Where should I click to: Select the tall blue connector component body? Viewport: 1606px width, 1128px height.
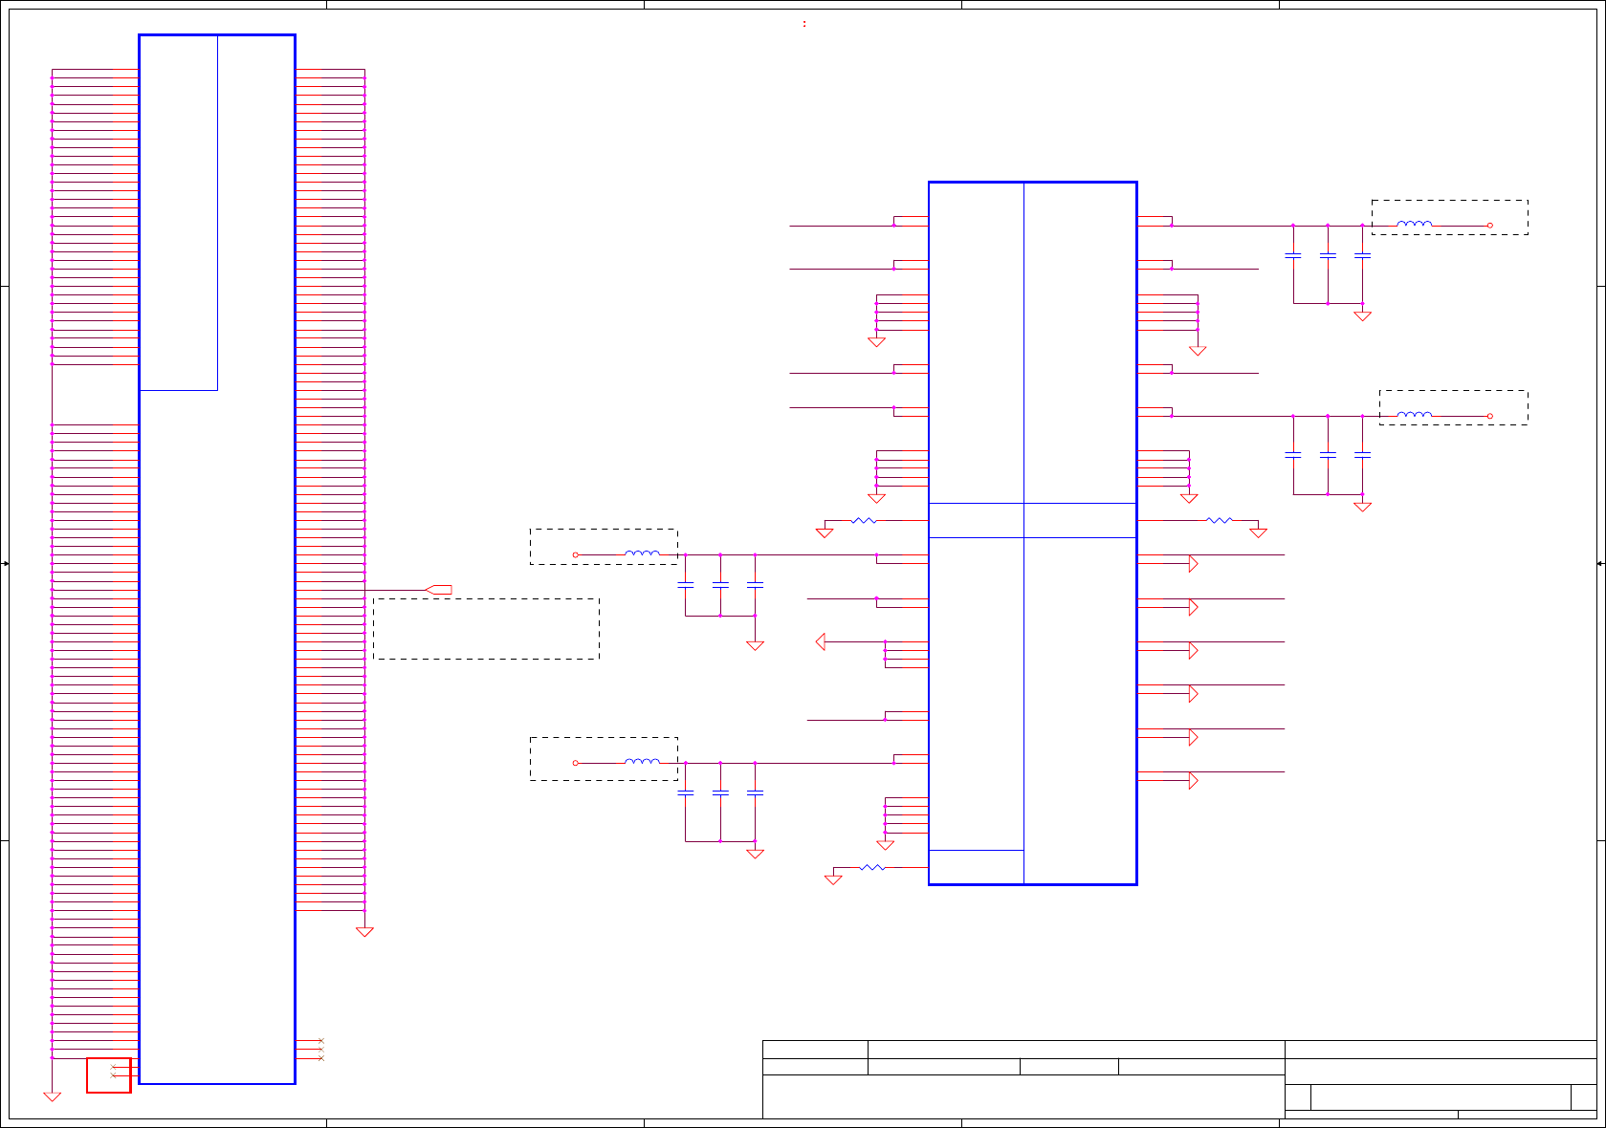click(217, 559)
